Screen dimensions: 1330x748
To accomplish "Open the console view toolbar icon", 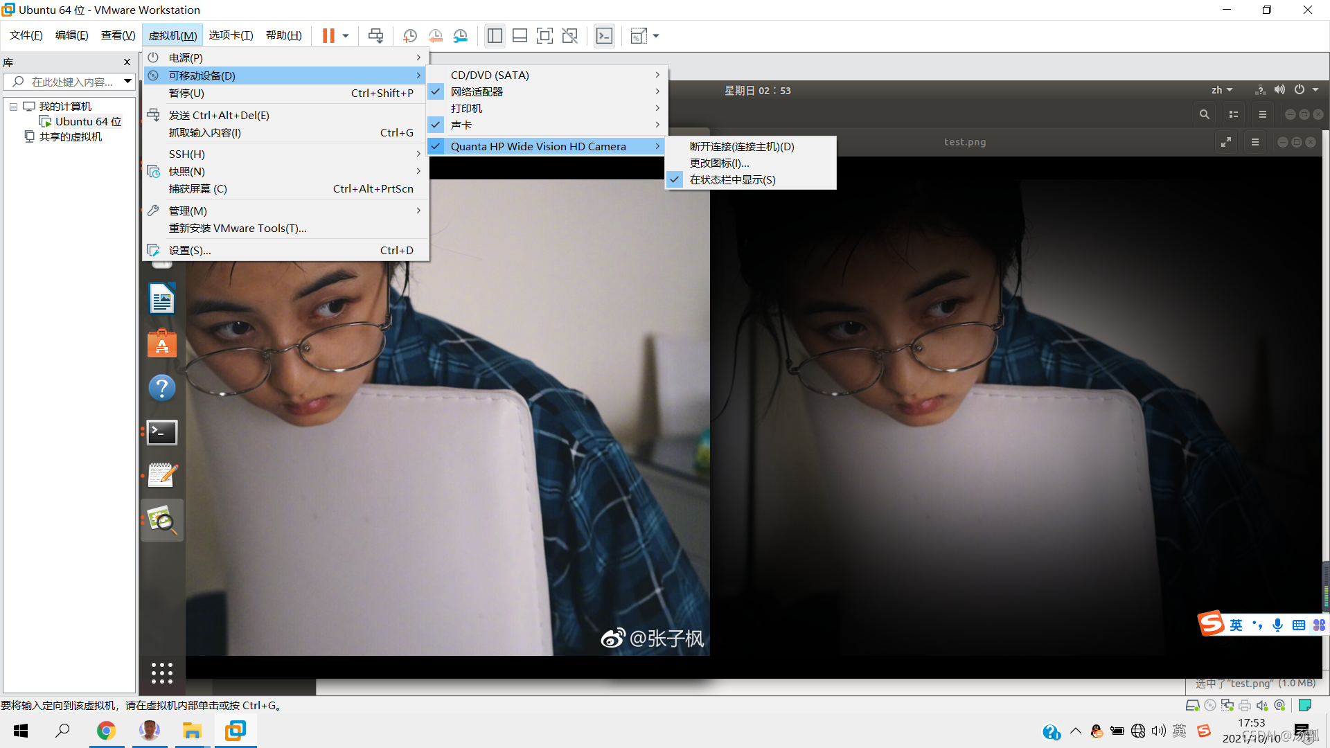I will 604,36.
